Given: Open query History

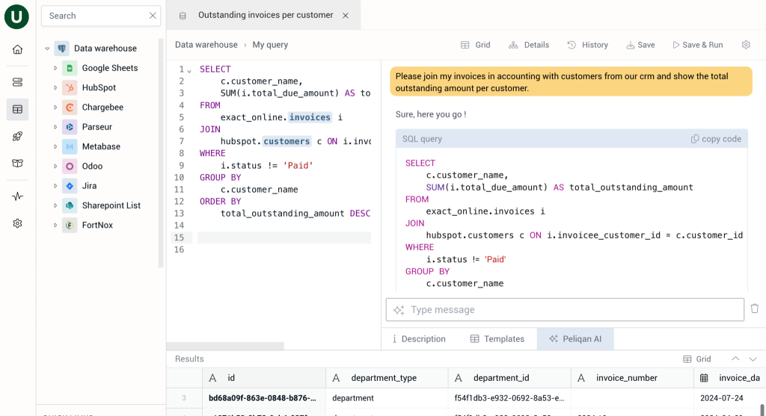Looking at the screenshot, I should pos(588,45).
